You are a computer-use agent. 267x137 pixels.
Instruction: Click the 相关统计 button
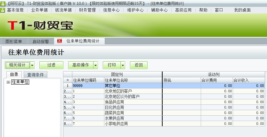(x=17, y=65)
